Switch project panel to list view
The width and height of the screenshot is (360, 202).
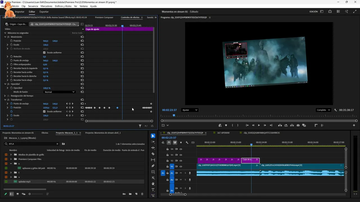(12, 194)
